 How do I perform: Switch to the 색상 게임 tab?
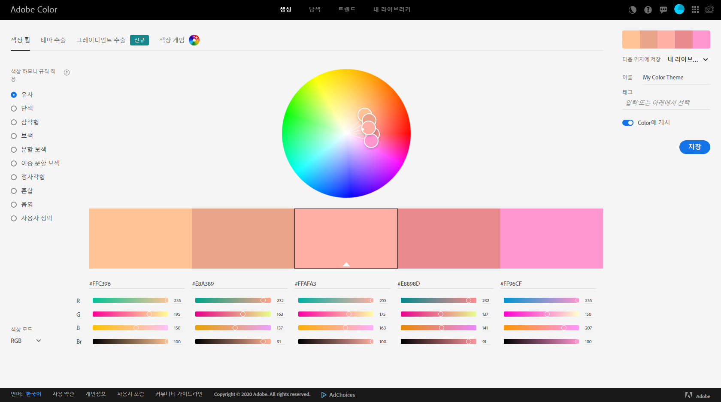[x=172, y=40]
